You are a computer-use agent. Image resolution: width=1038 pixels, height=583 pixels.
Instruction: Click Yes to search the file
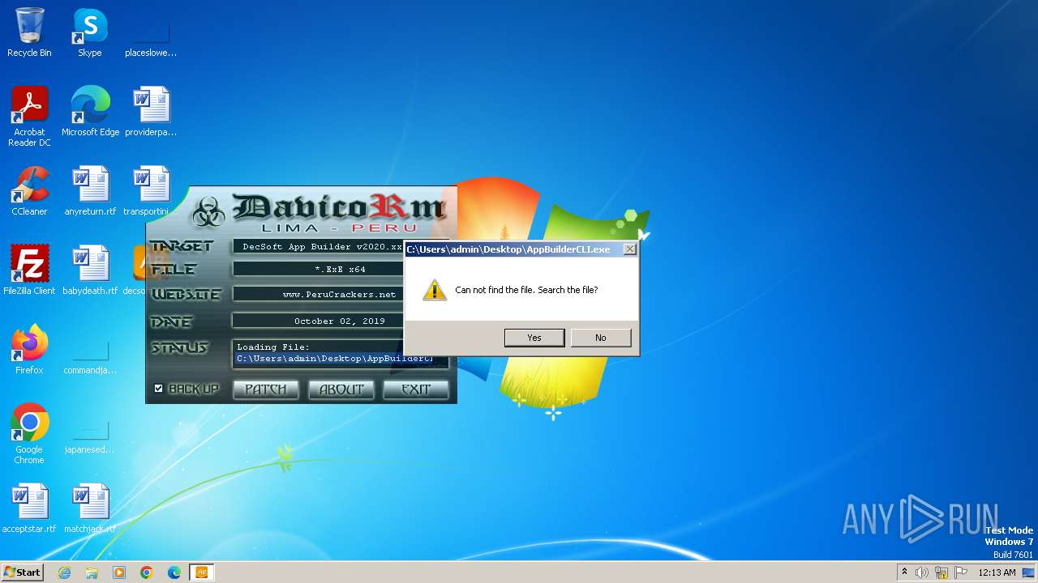tap(534, 338)
